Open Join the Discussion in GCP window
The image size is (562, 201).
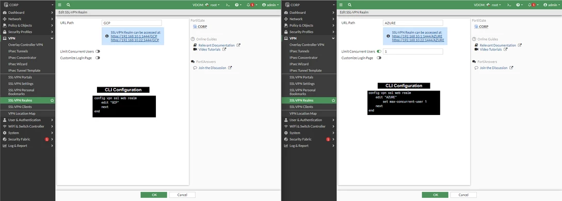click(212, 68)
